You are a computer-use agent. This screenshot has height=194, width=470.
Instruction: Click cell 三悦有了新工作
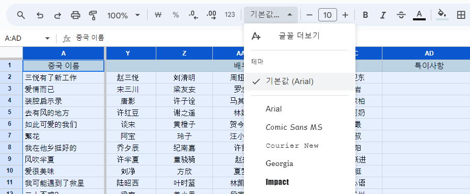(64, 78)
